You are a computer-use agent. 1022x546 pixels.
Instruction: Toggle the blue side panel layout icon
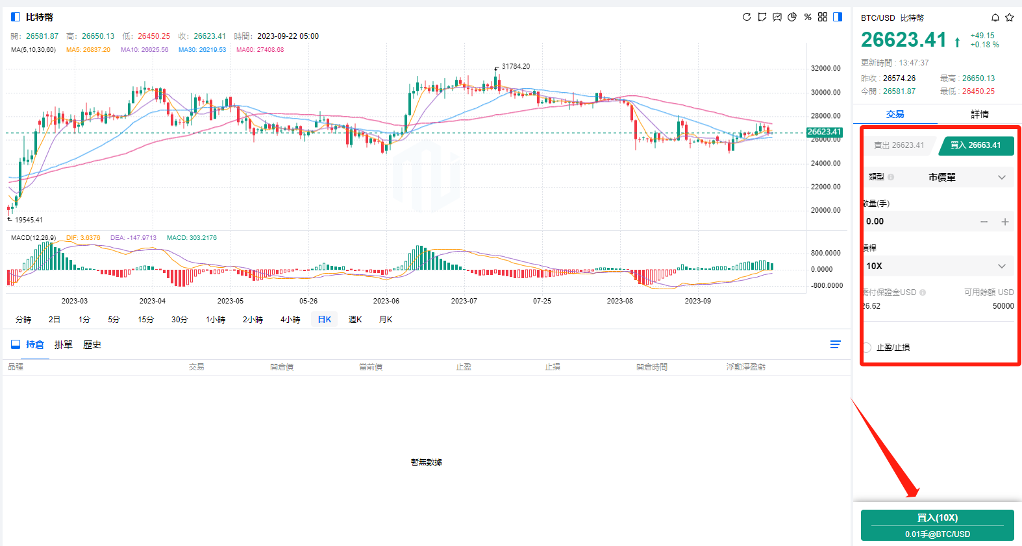coord(838,17)
